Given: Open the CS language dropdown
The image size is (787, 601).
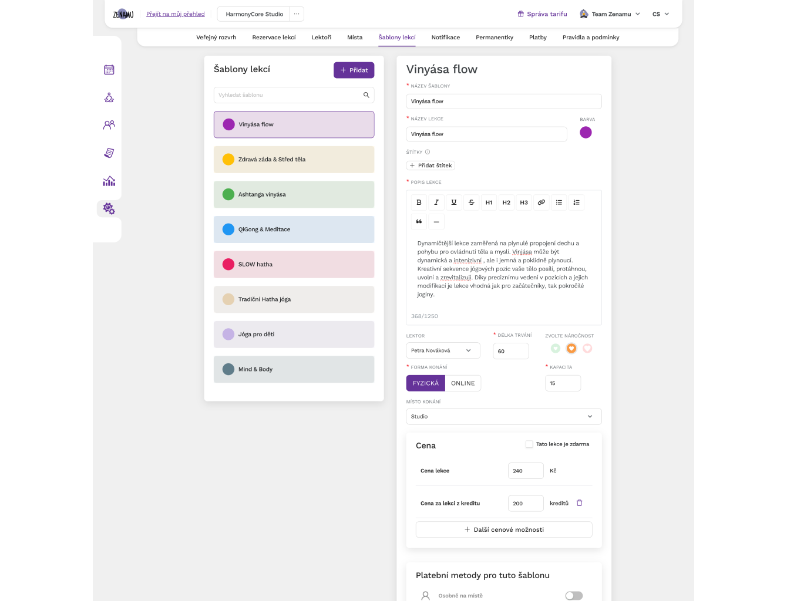Looking at the screenshot, I should [x=661, y=14].
